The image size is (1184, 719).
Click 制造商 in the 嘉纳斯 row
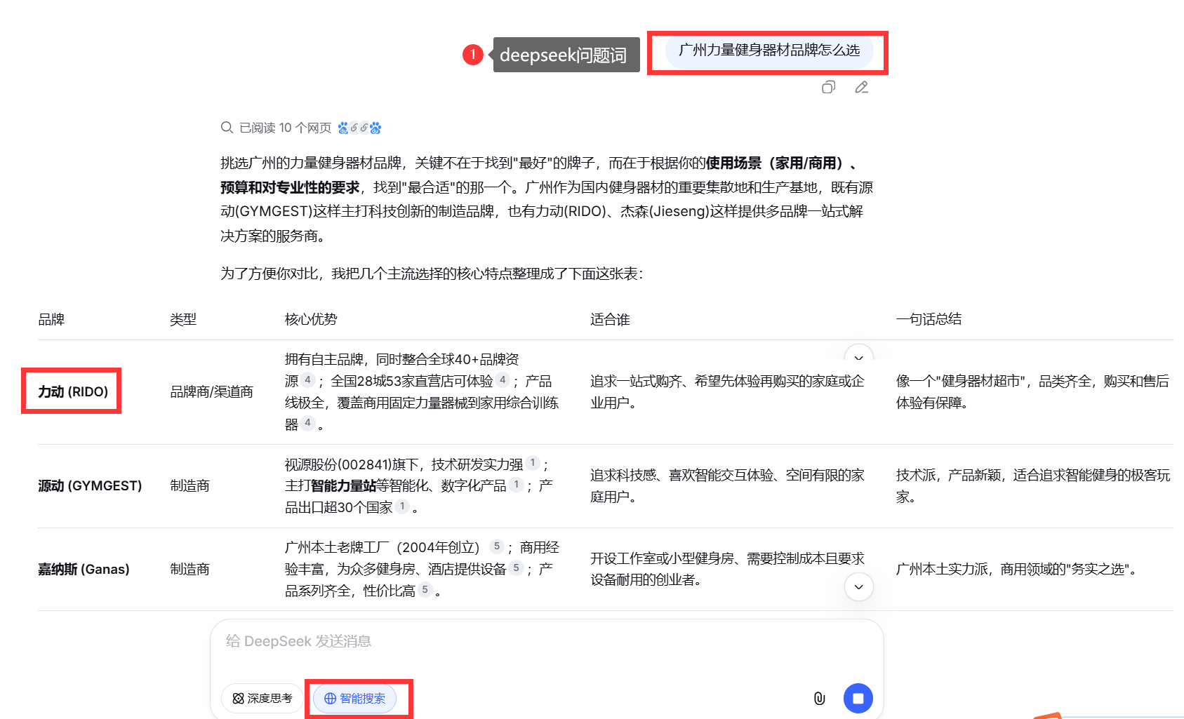pos(189,570)
